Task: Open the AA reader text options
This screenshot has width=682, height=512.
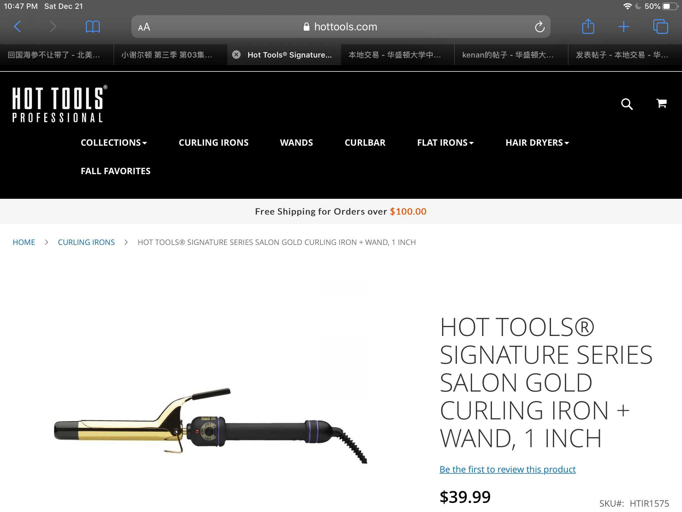Action: click(x=144, y=27)
